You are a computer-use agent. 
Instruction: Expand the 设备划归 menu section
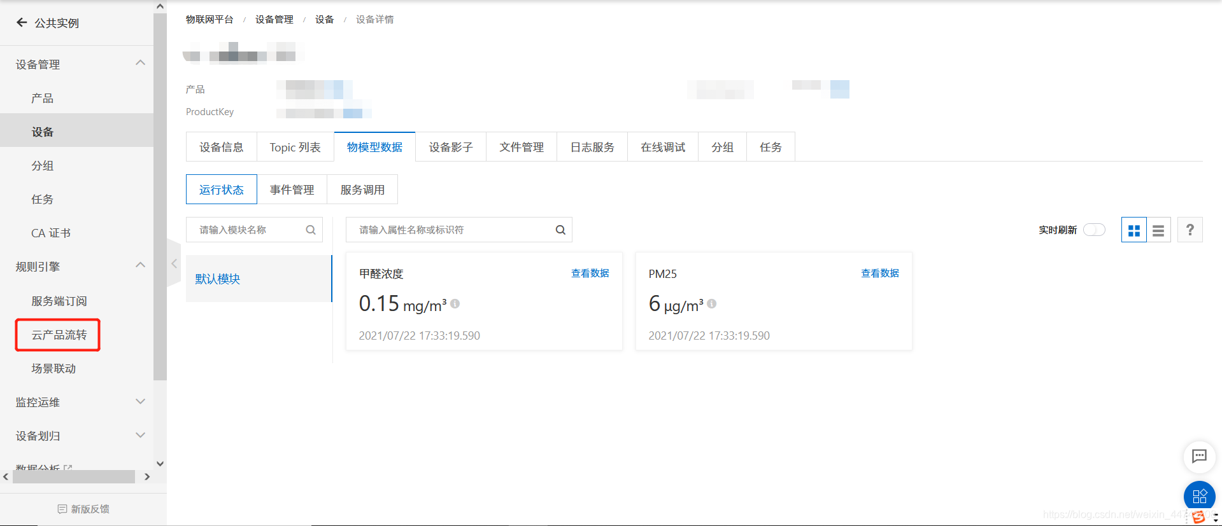coord(141,435)
